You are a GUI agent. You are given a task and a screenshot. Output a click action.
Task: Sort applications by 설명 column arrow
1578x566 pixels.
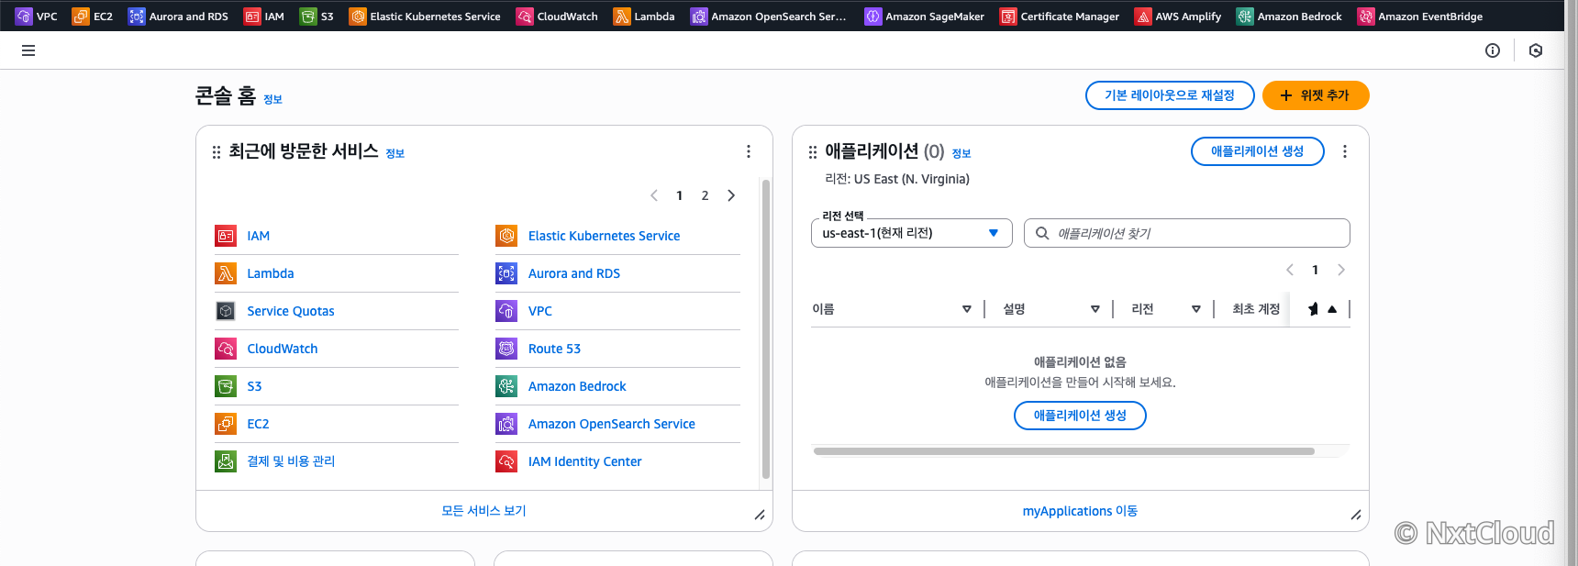pos(1095,309)
